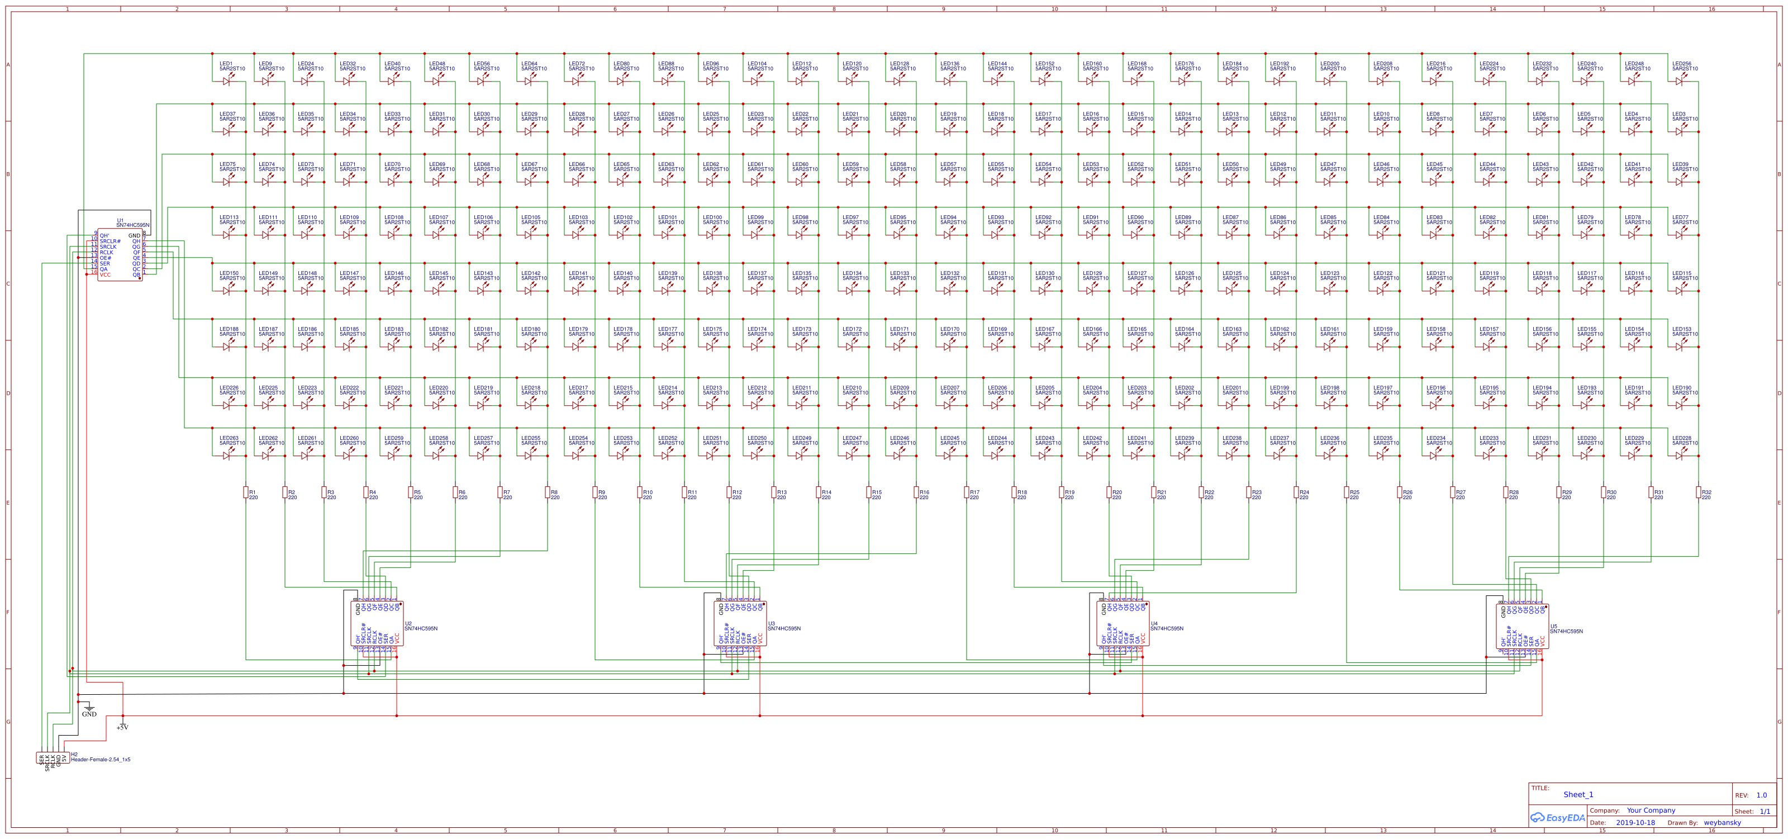
Task: Select the R1 220 resistor
Action: pos(246,492)
